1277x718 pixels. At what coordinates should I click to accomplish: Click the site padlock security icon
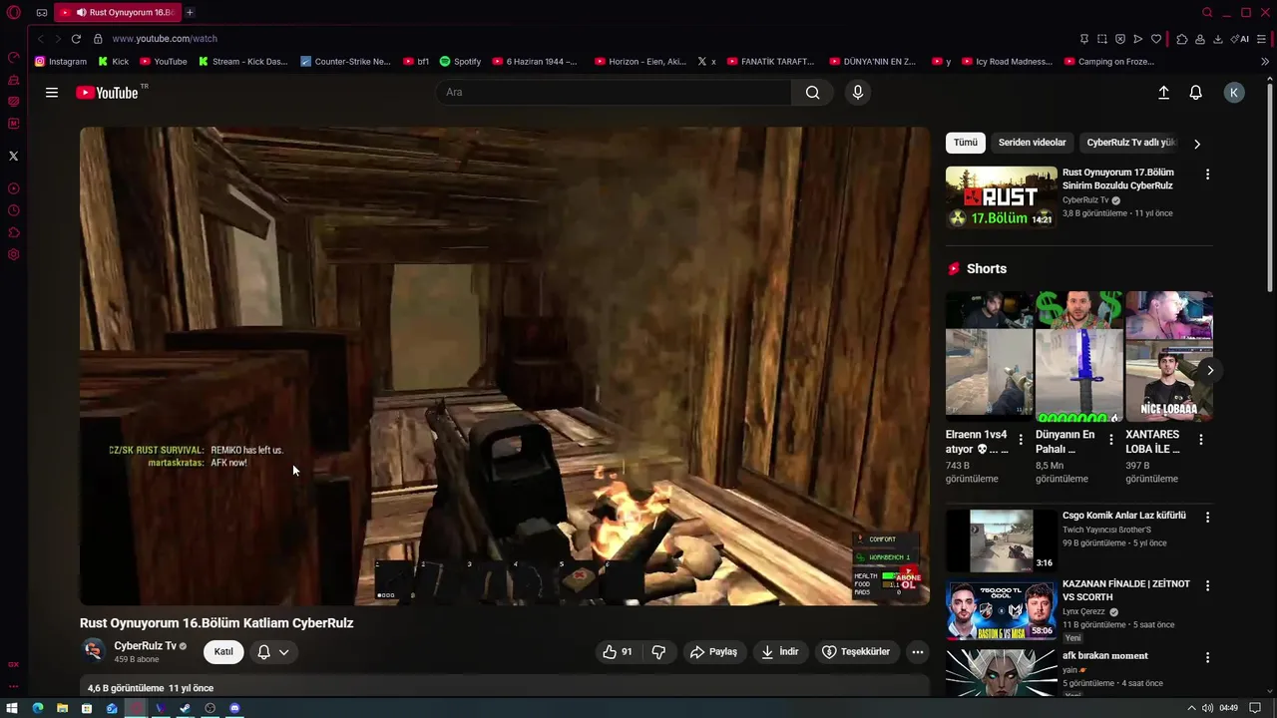click(98, 39)
